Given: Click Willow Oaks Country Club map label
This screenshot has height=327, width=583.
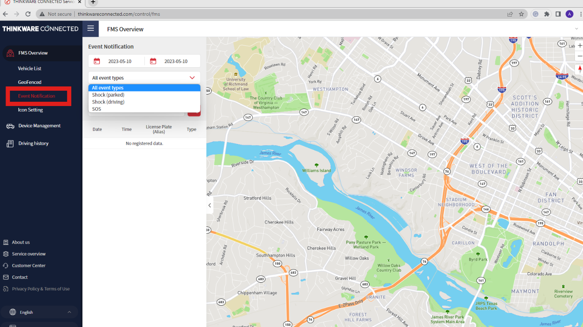Looking at the screenshot, I should (x=389, y=268).
